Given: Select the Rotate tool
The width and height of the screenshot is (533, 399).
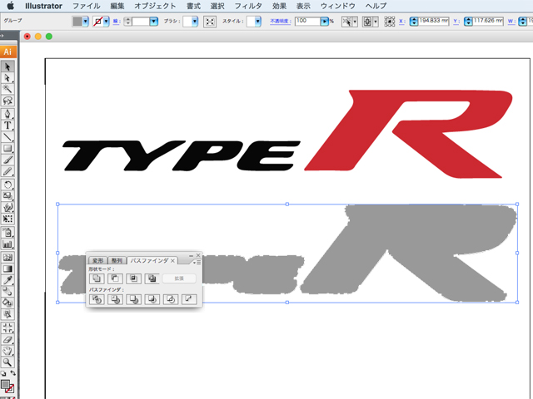Looking at the screenshot, I should point(7,185).
